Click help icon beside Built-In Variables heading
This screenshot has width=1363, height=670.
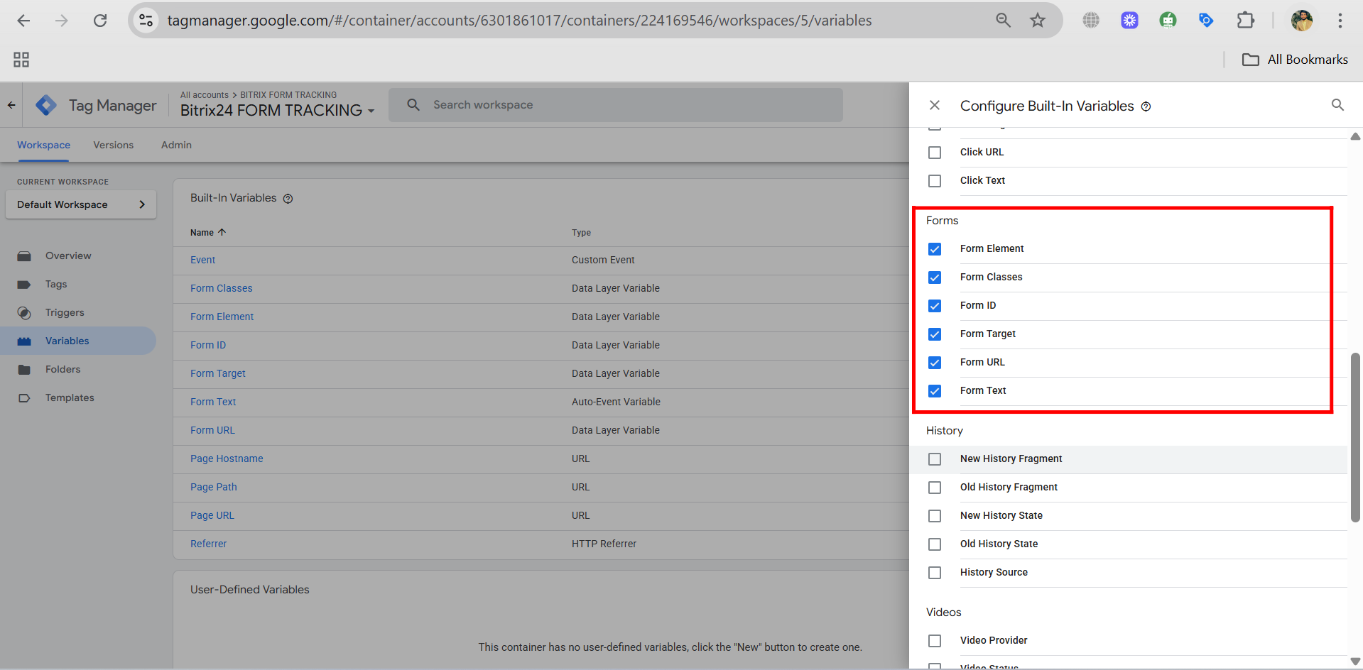[288, 199]
